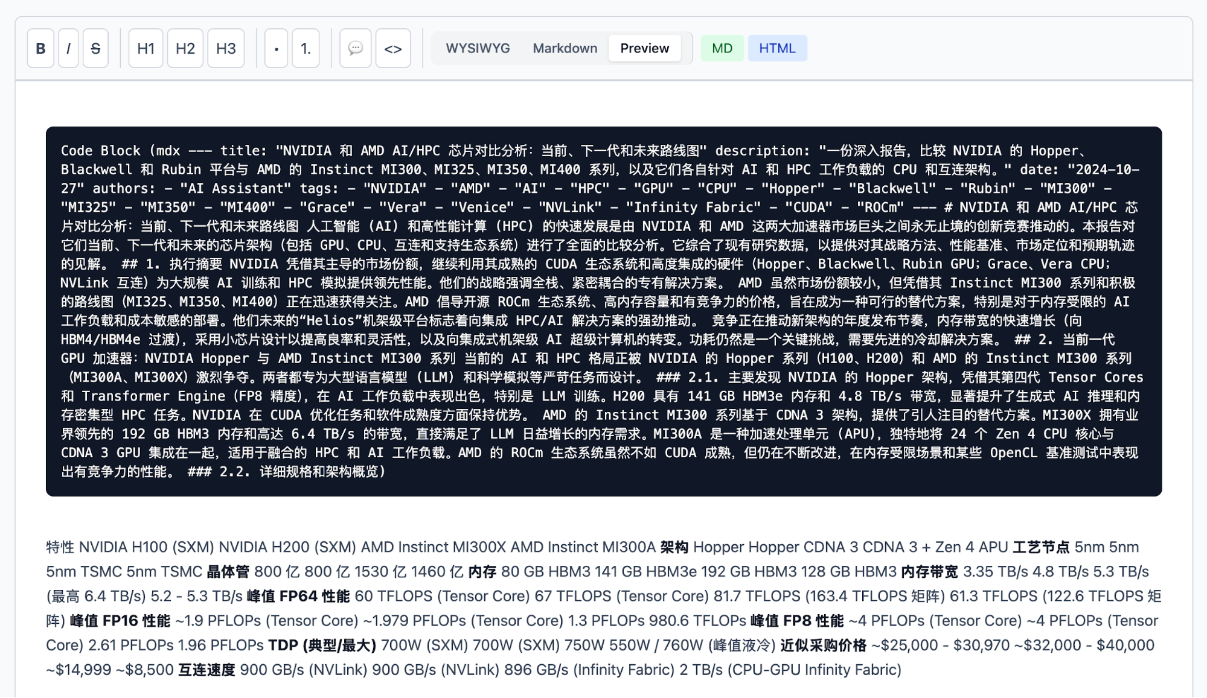Insert a bulleted list

[275, 48]
